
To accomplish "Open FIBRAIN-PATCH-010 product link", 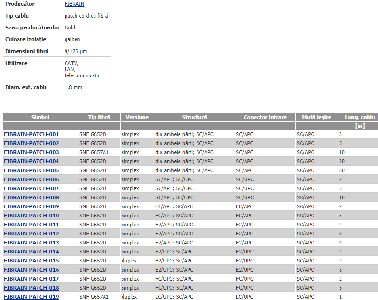I will pyautogui.click(x=31, y=216).
